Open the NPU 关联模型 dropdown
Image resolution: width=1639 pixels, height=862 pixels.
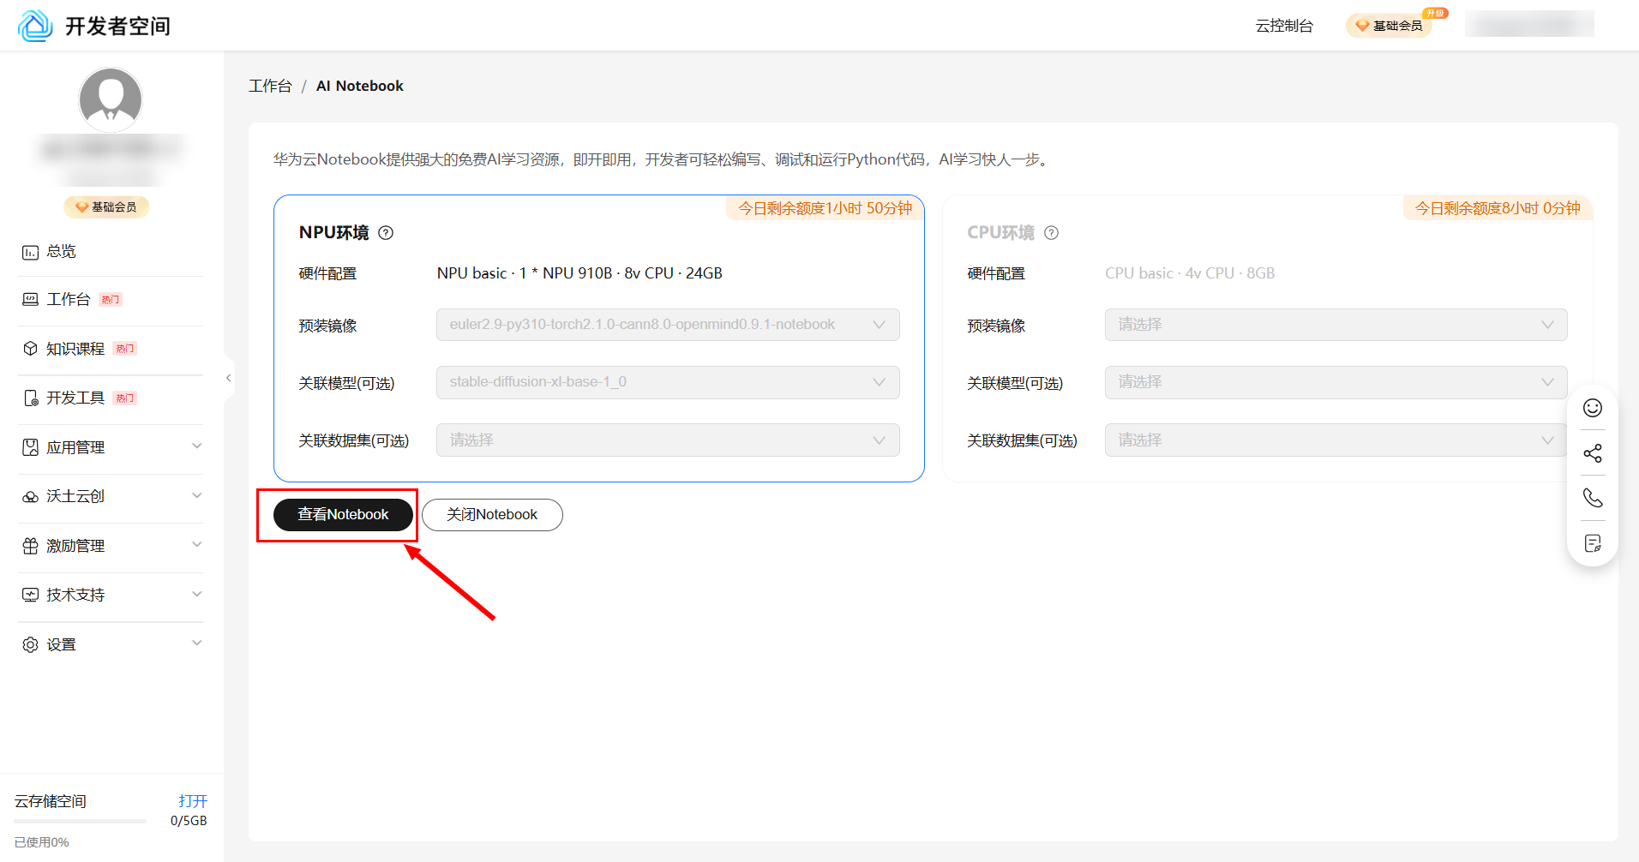[668, 382]
